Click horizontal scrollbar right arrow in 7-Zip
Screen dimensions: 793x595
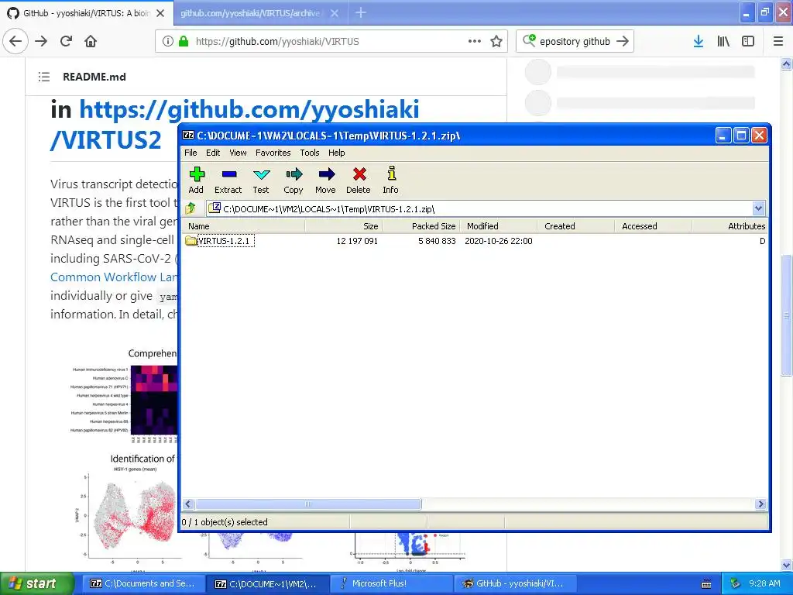click(x=760, y=504)
